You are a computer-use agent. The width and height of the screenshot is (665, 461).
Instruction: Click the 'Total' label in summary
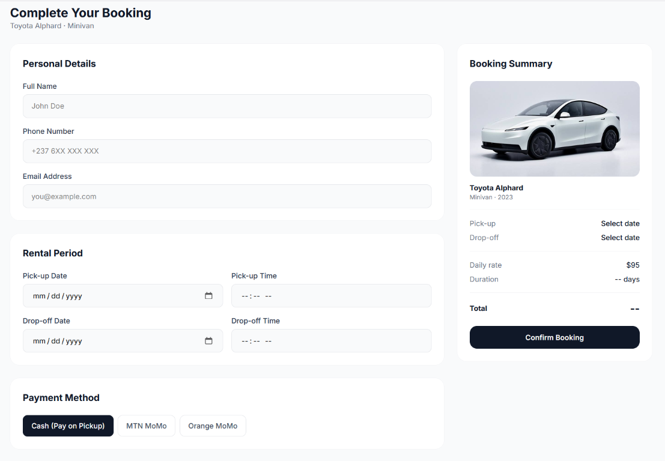pyautogui.click(x=478, y=309)
